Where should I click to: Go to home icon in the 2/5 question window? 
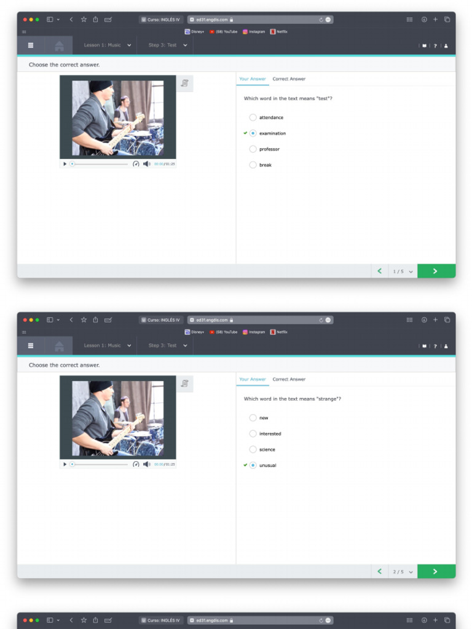pyautogui.click(x=59, y=346)
